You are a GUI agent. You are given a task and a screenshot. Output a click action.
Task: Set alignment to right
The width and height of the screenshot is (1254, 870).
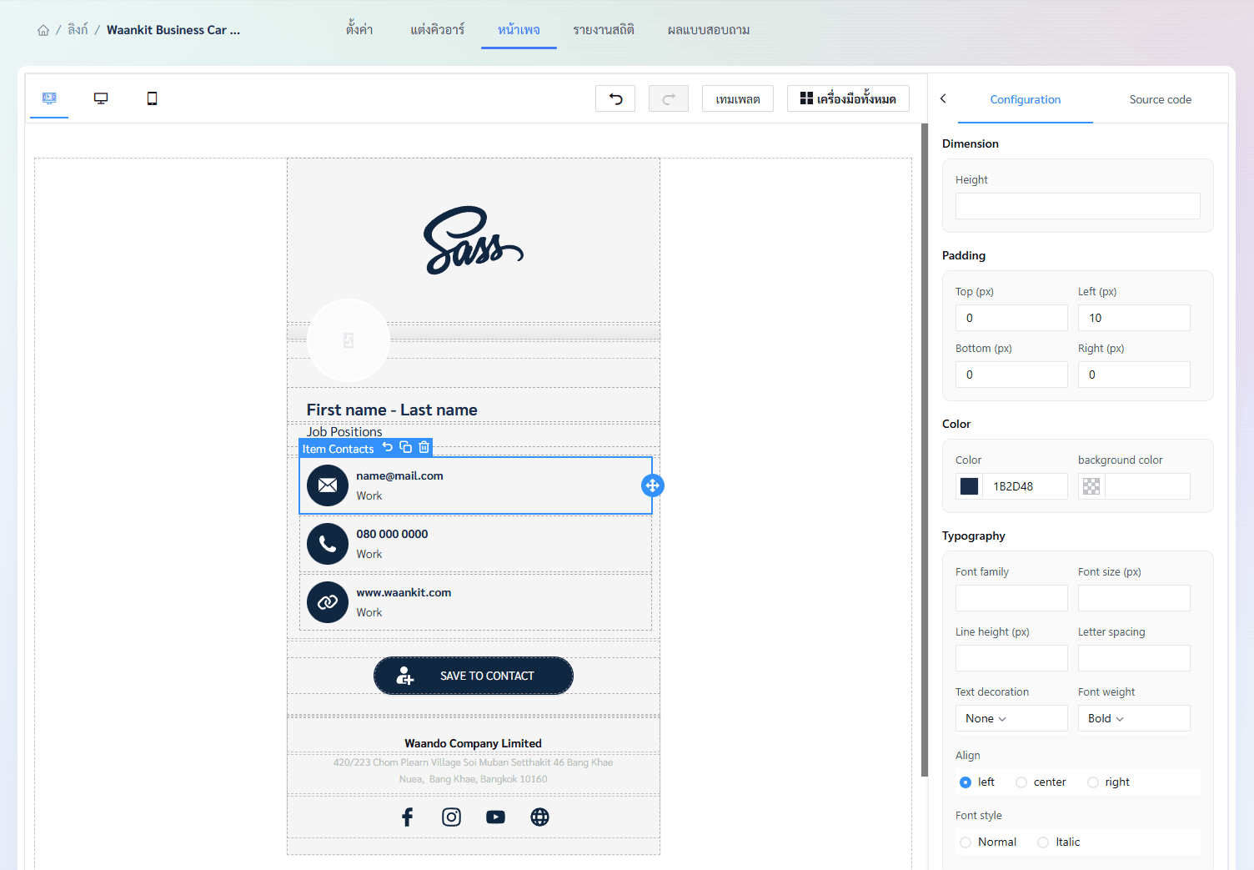pyautogui.click(x=1093, y=782)
